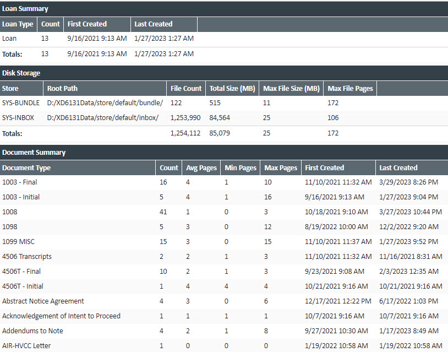448x352 pixels.
Task: Open the count link 16 for 1003 - Final
Action: click(x=163, y=182)
